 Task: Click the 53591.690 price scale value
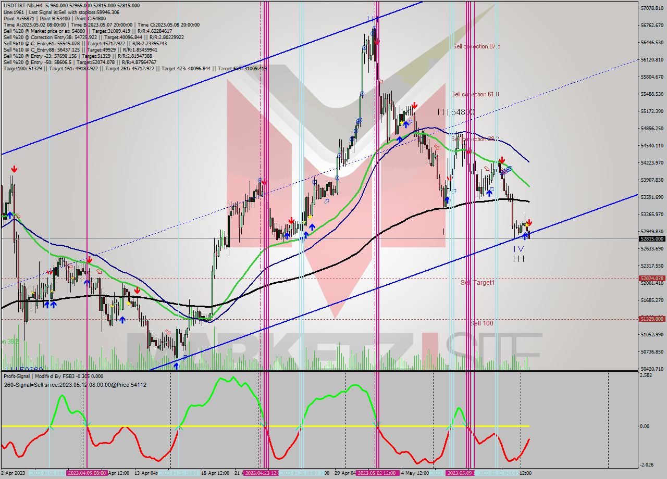(652, 197)
